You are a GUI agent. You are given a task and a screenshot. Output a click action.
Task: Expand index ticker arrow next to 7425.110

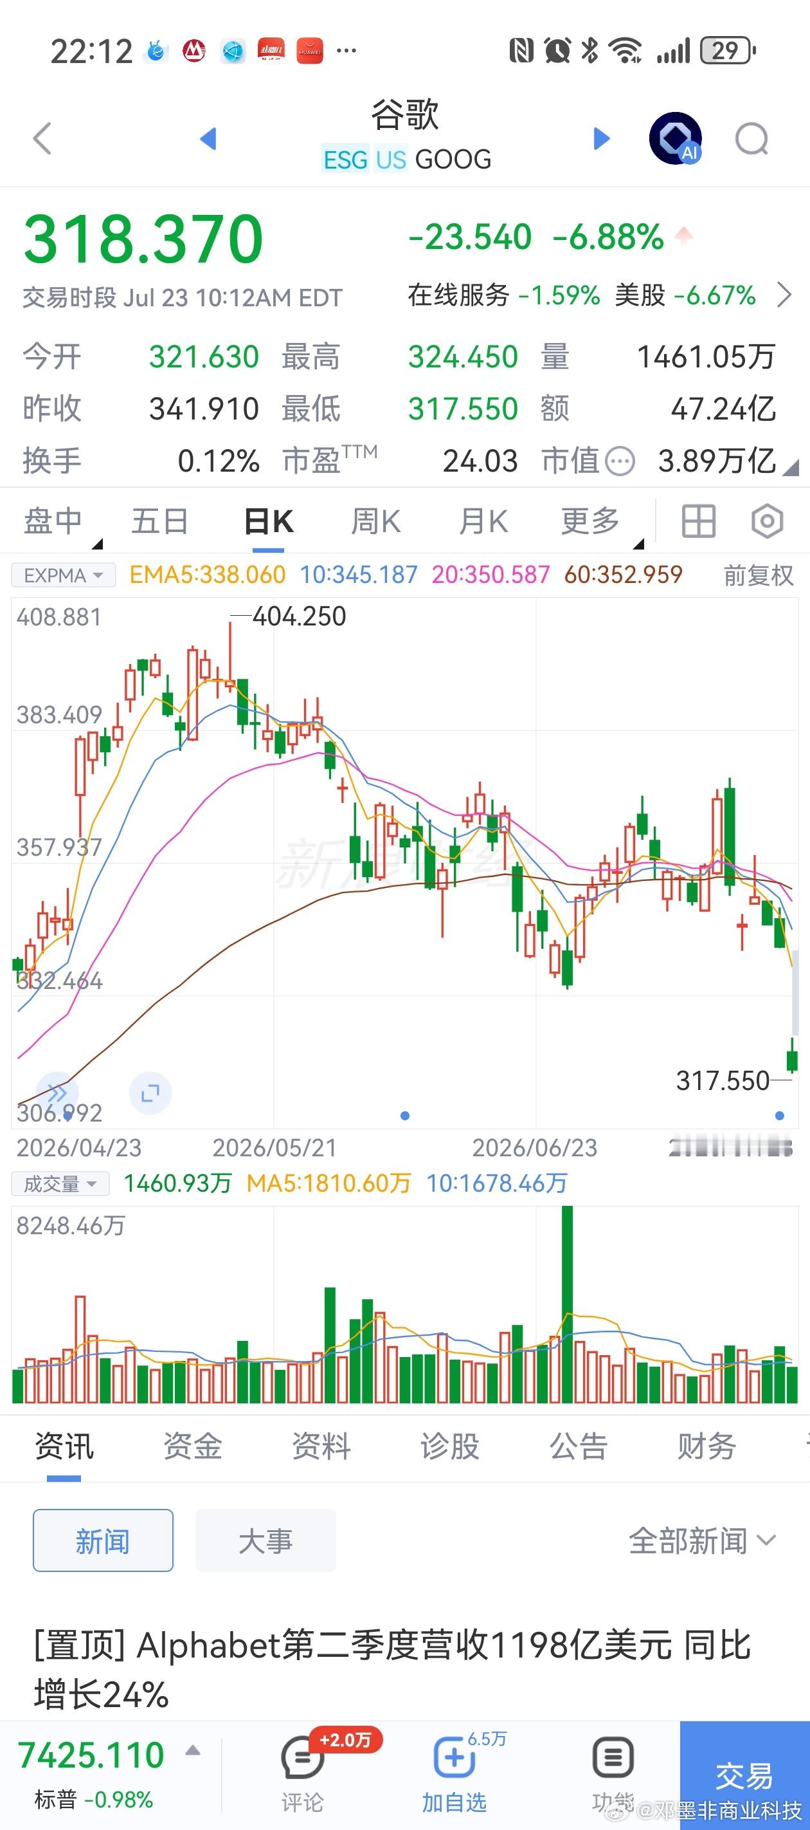click(x=192, y=1751)
